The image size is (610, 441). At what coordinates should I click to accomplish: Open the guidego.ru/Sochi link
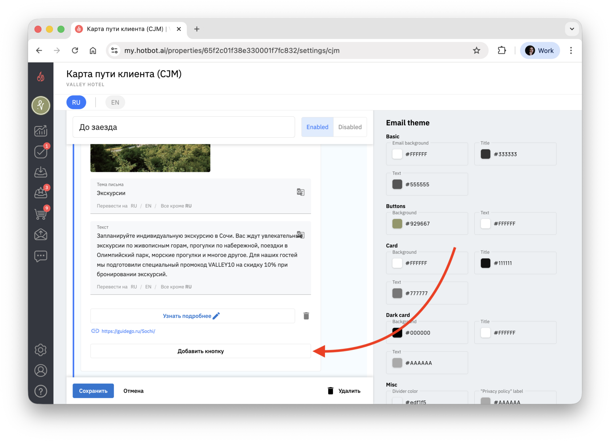point(129,331)
